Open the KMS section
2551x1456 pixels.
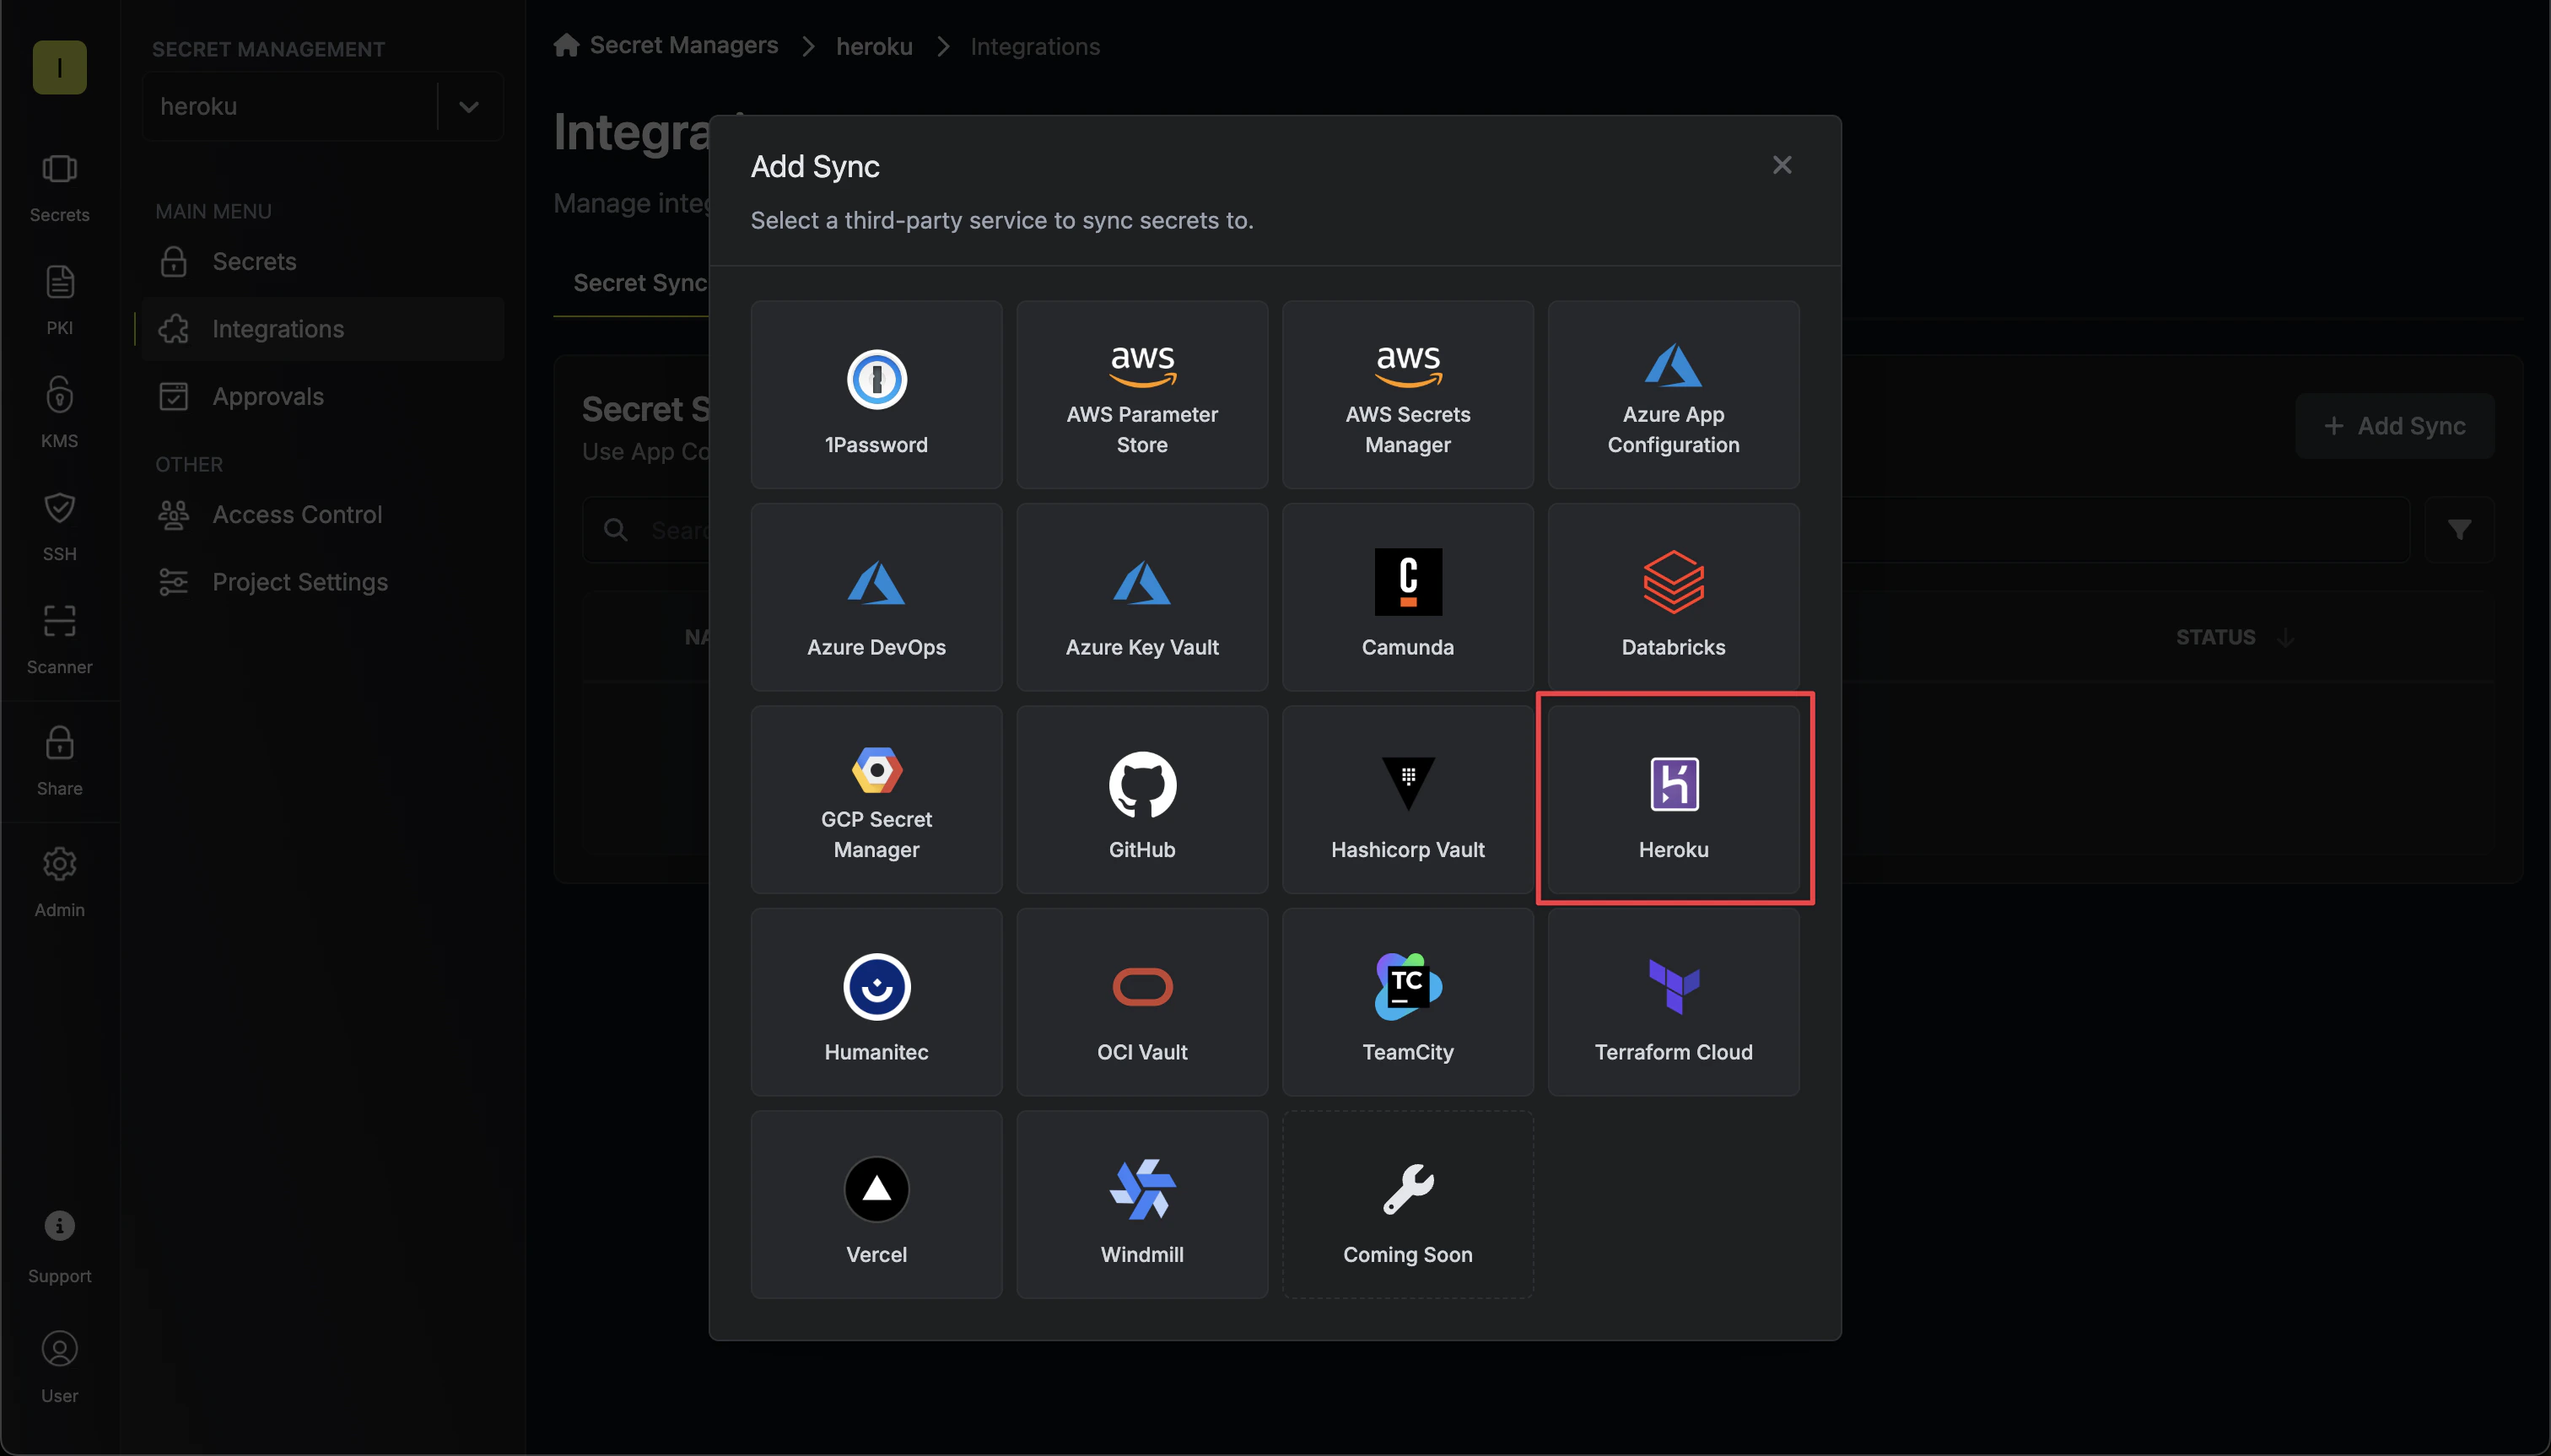click(59, 413)
